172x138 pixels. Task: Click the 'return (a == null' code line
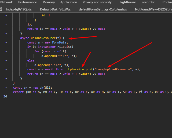(x=66, y=29)
